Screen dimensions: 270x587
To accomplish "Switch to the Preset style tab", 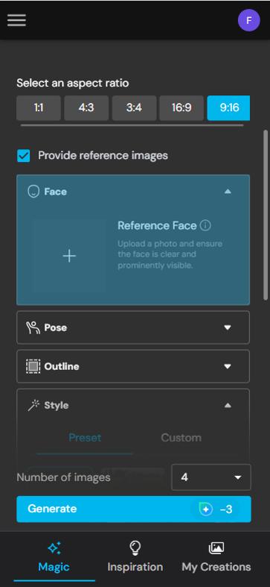I will coord(85,438).
